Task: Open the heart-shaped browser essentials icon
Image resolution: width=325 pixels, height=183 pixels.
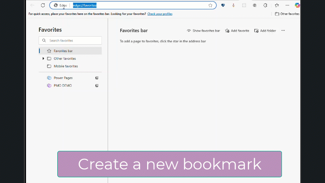Action: point(223,5)
